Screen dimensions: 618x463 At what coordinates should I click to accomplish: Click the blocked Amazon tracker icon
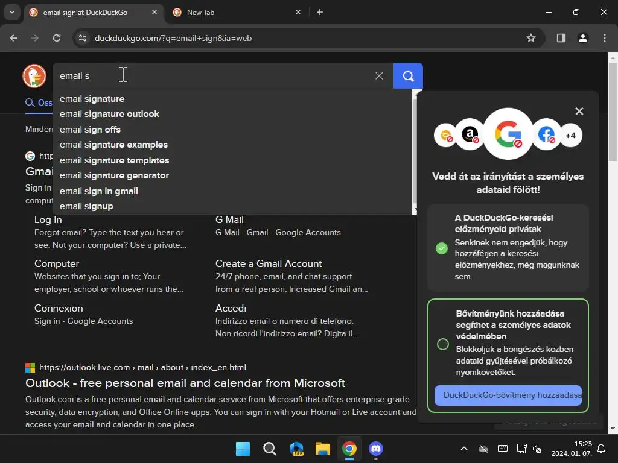(470, 134)
